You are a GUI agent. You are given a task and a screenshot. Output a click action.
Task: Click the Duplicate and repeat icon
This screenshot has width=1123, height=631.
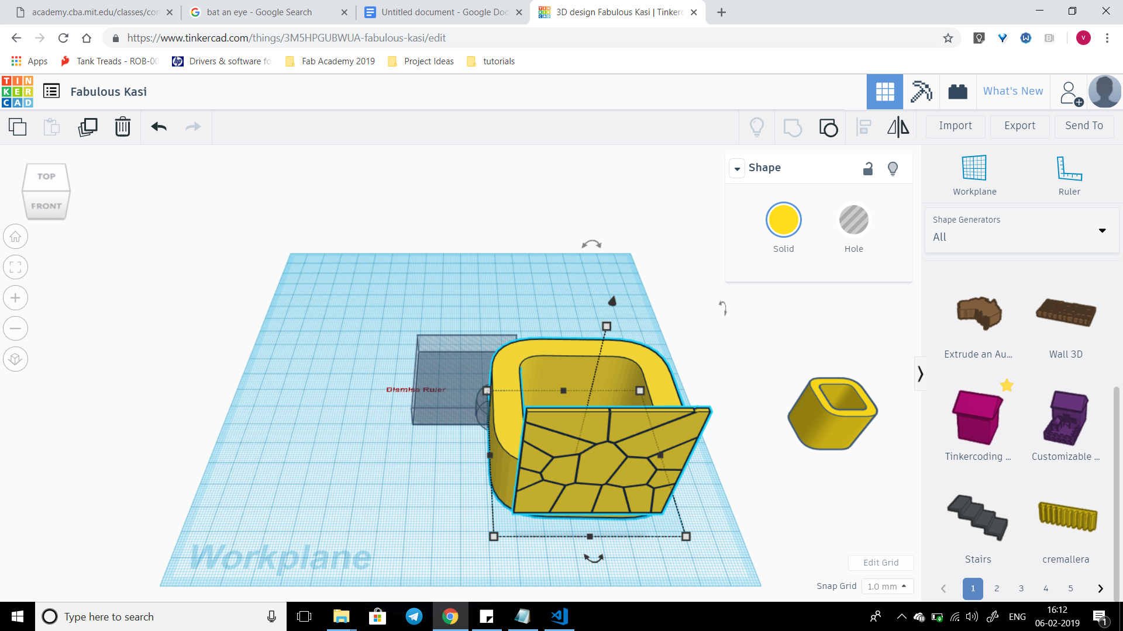coord(88,127)
